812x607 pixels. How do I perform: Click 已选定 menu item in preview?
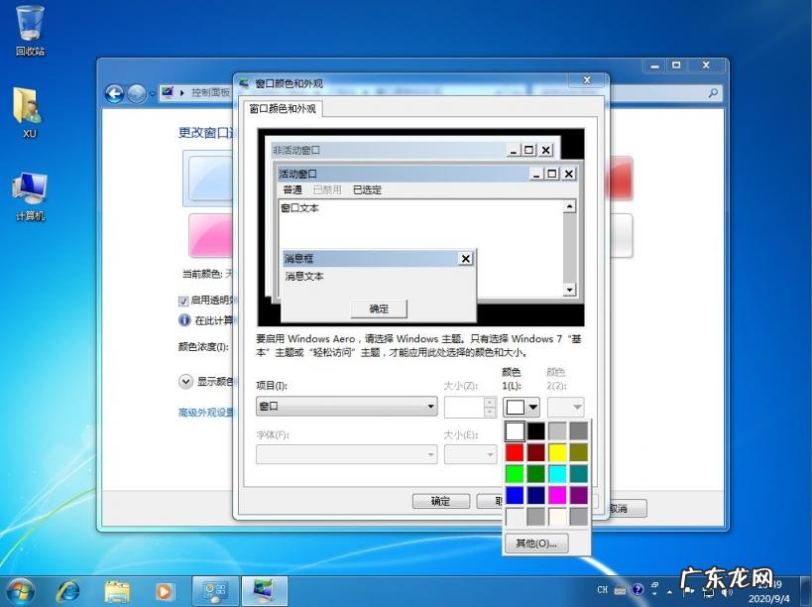pyautogui.click(x=367, y=190)
